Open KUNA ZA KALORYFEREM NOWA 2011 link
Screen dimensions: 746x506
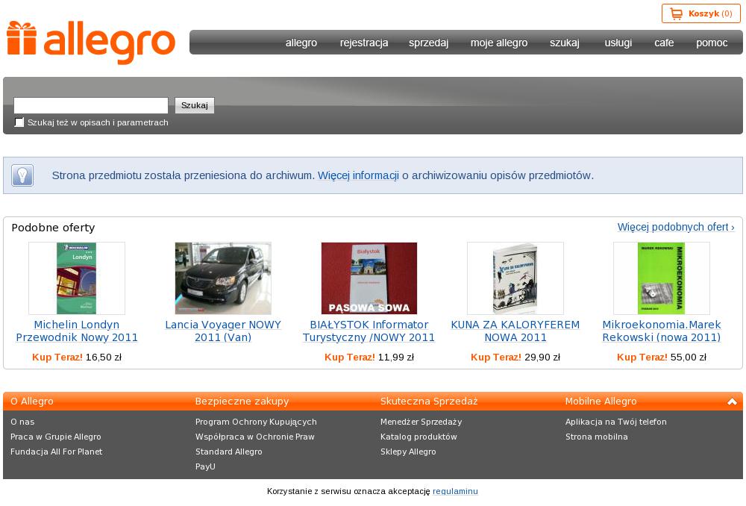tap(515, 331)
